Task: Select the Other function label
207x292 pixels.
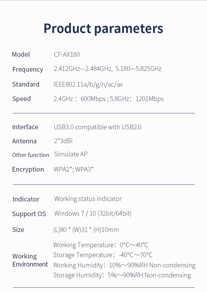Action: [31, 155]
